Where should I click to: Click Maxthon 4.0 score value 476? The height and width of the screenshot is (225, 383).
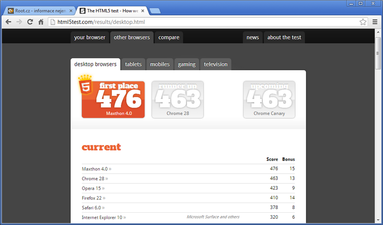tap(274, 169)
